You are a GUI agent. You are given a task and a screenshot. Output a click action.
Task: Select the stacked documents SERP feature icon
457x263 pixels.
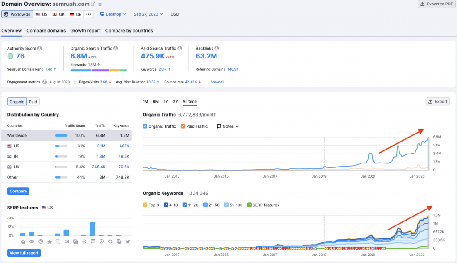coord(119,242)
